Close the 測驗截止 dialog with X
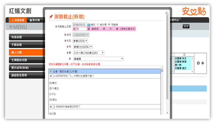The height and width of the screenshot is (124, 215). [x=166, y=13]
